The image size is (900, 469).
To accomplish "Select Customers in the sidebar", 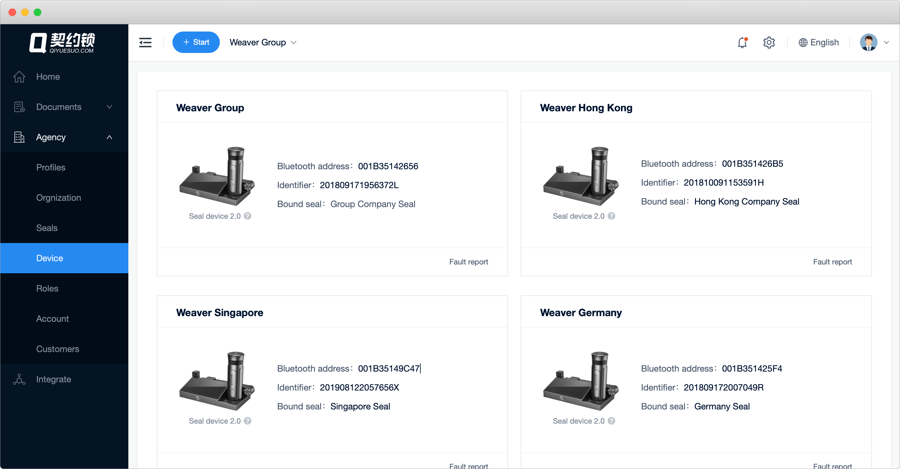I will tap(58, 349).
